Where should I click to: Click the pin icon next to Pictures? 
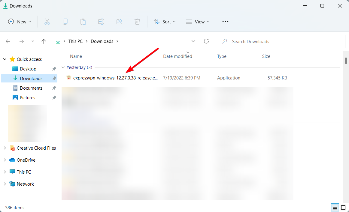54,97
